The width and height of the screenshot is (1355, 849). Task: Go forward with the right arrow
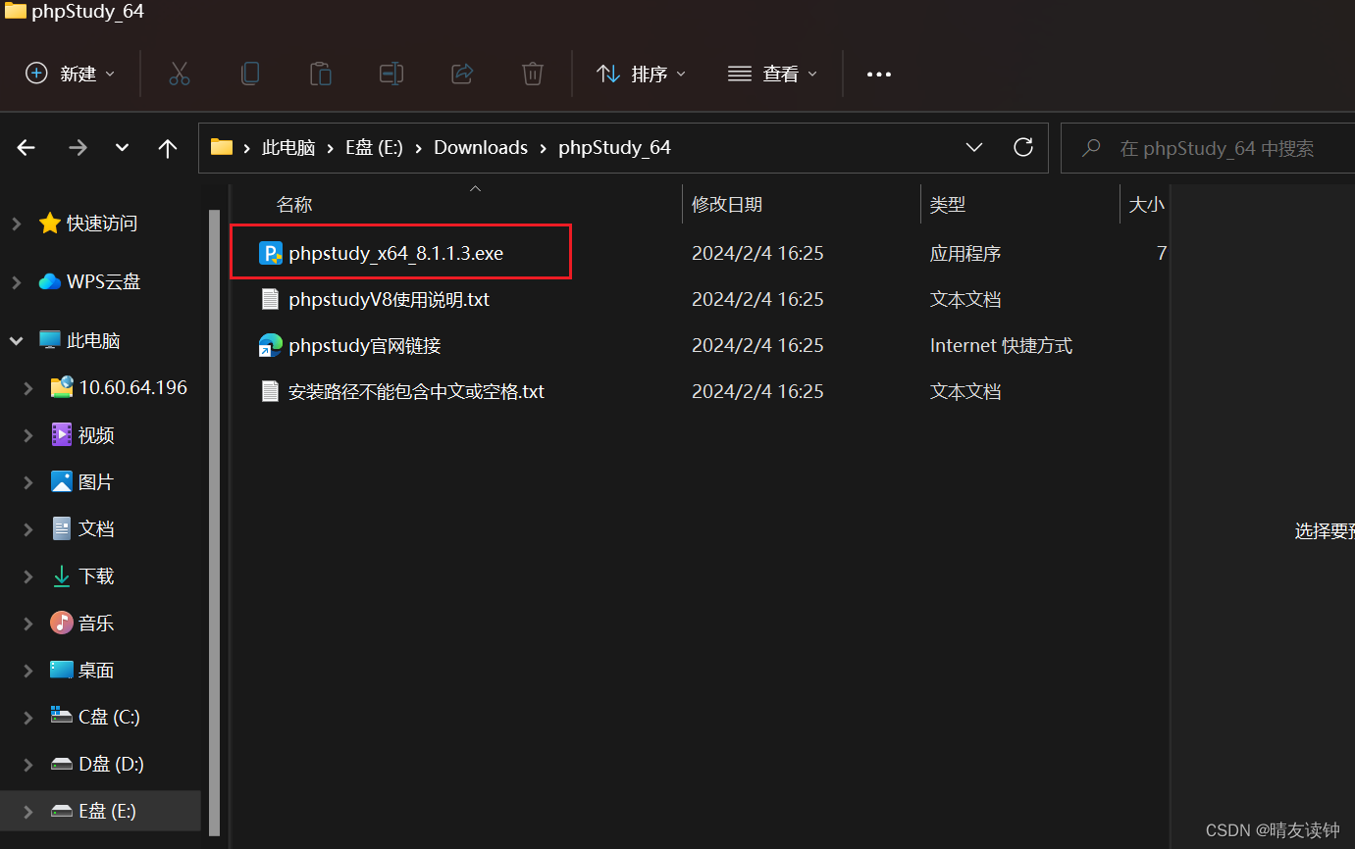[x=78, y=148]
